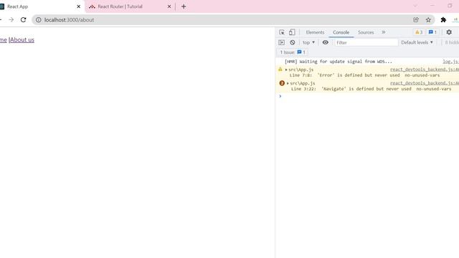459x258 pixels.
Task: Toggle device toolbar in DevTools
Action: (x=292, y=32)
